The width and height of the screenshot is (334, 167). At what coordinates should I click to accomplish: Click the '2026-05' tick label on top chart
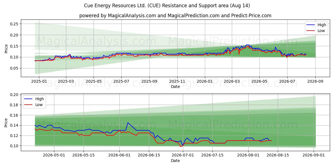click(259, 81)
